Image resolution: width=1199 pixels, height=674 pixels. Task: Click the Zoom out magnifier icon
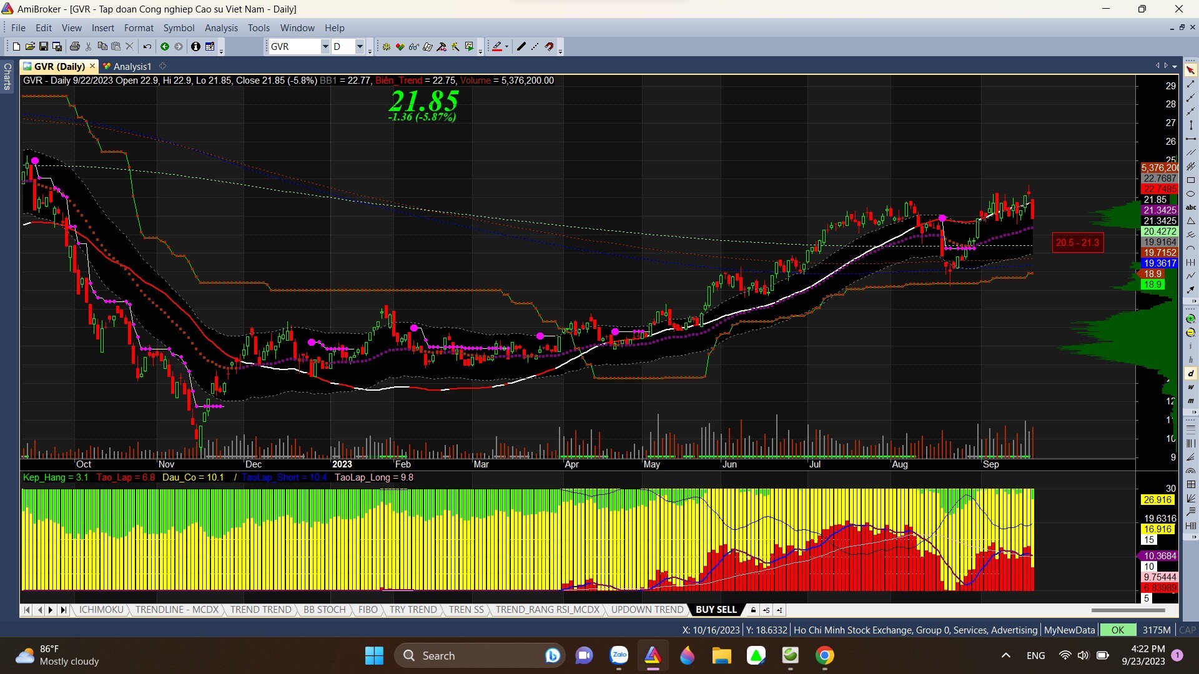pyautogui.click(x=1191, y=333)
